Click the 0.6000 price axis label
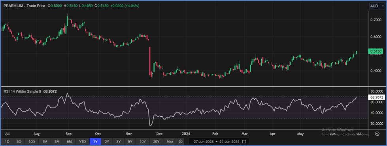 (x=376, y=37)
